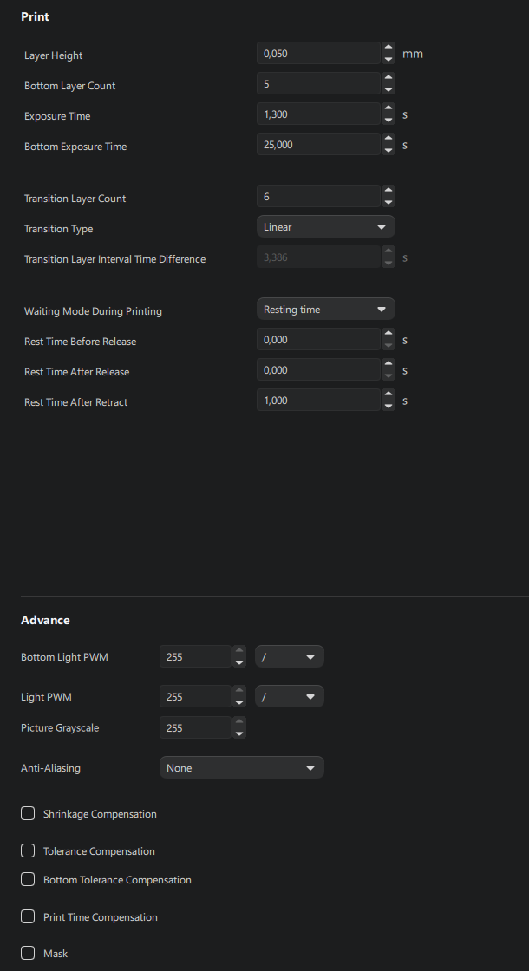Click the Transition Layer Interval Time Difference label
529x971 pixels.
click(114, 259)
